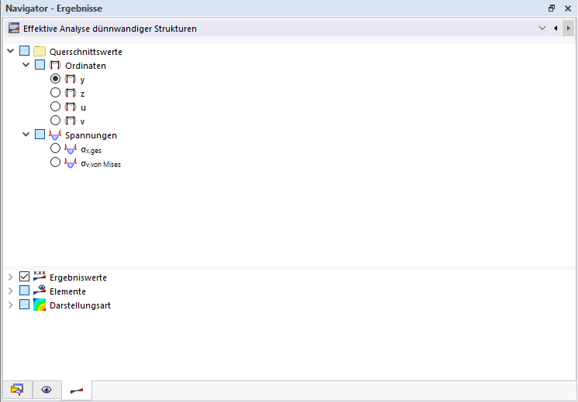Open the Effektive Analyse dünnwandiger Strukturen combo box
578x402 pixels.
277,29
